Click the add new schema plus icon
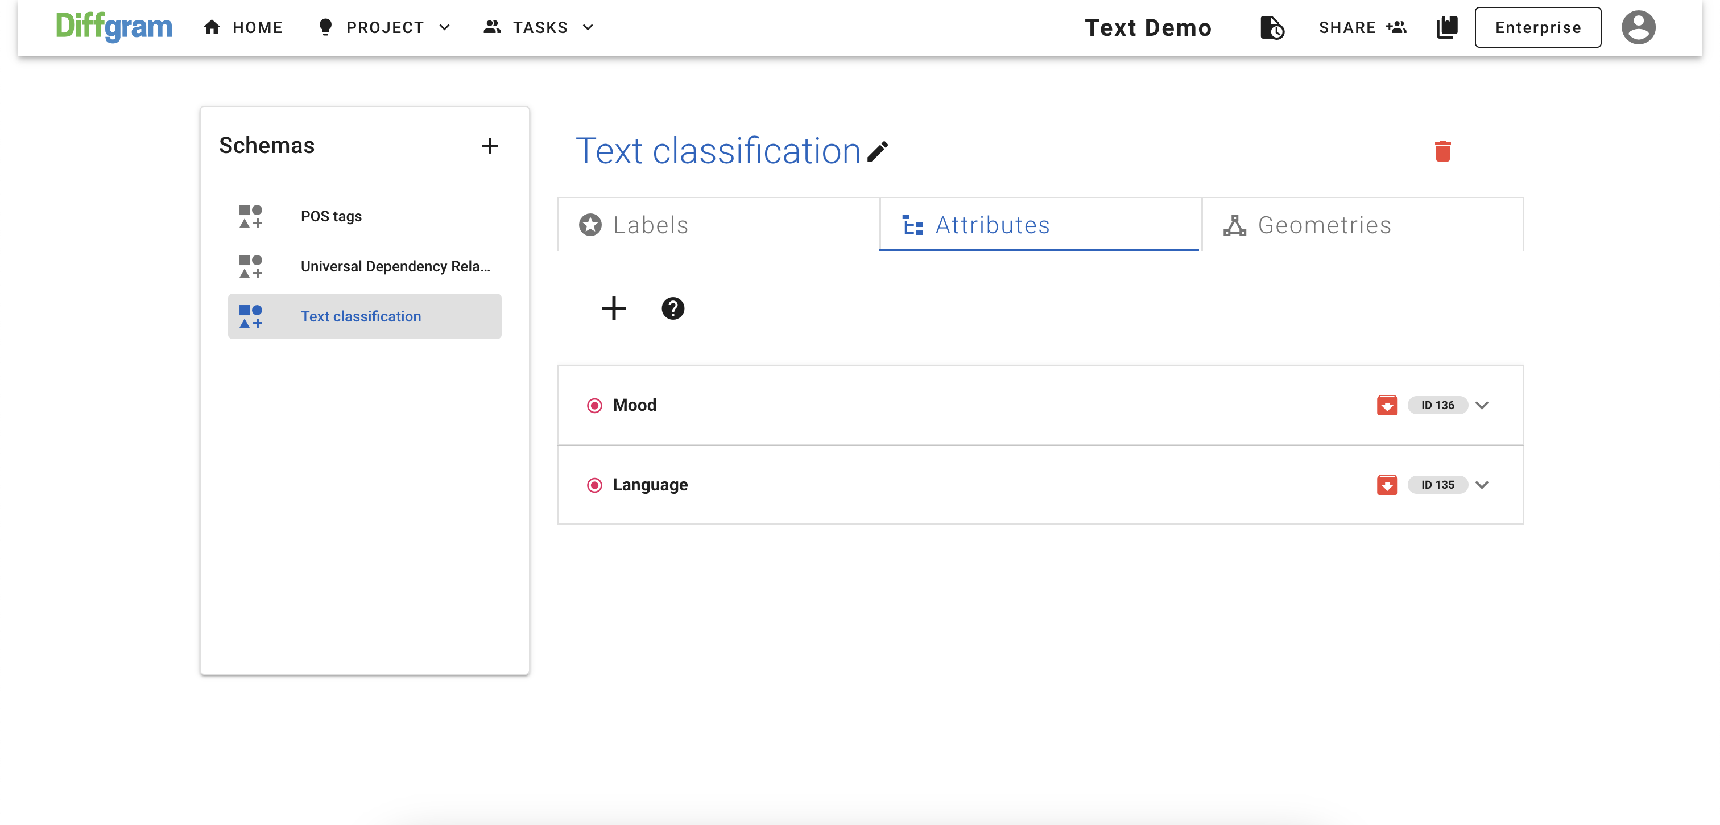The image size is (1720, 825). tap(489, 146)
